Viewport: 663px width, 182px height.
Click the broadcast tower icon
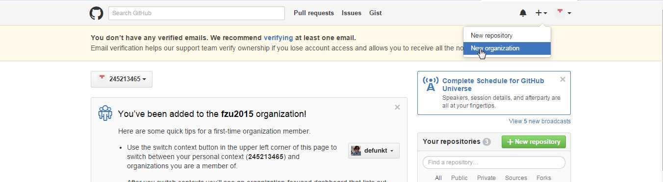(x=431, y=84)
